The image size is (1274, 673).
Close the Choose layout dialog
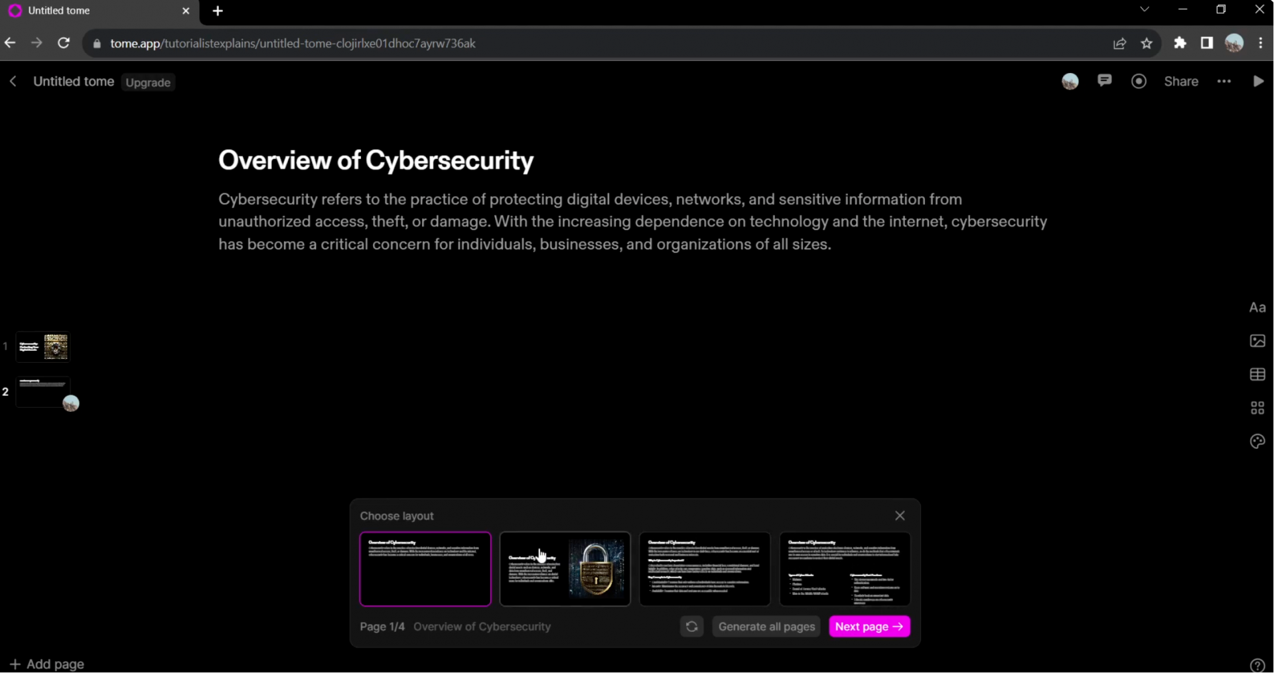tap(900, 516)
